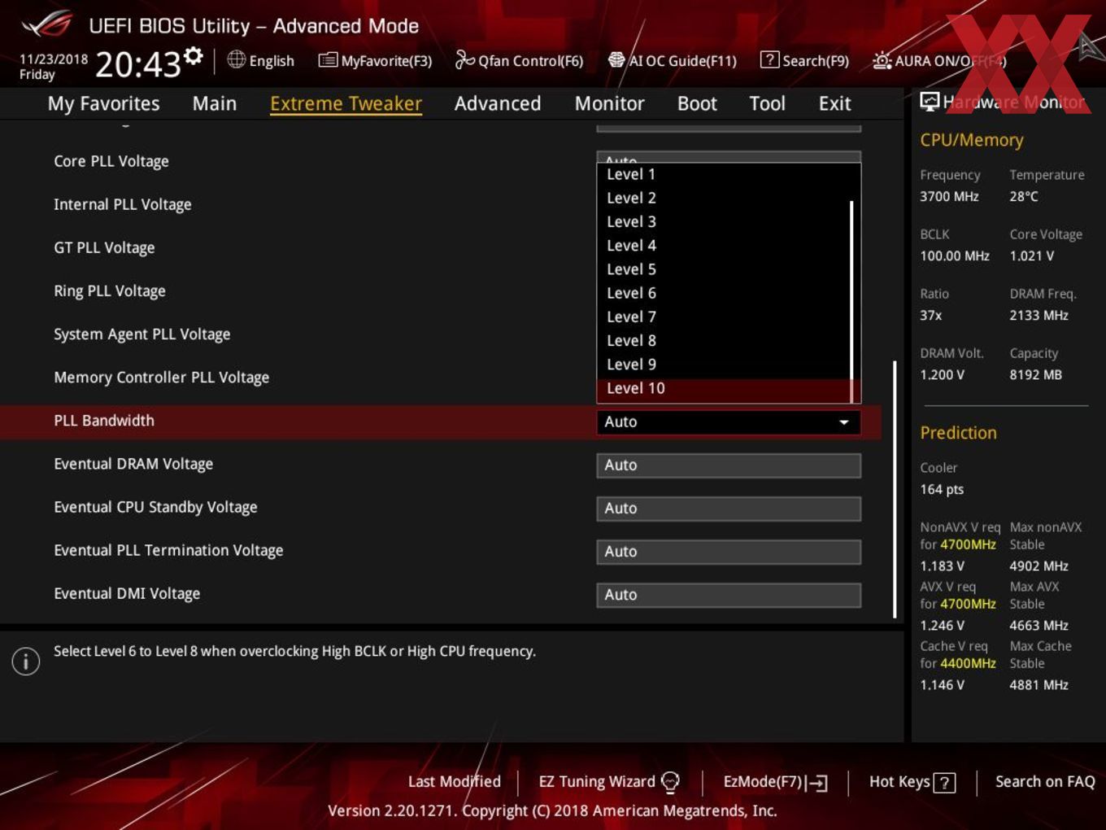Viewport: 1106px width, 830px height.
Task: Choose Level 9 in dropdown list
Action: tap(723, 365)
